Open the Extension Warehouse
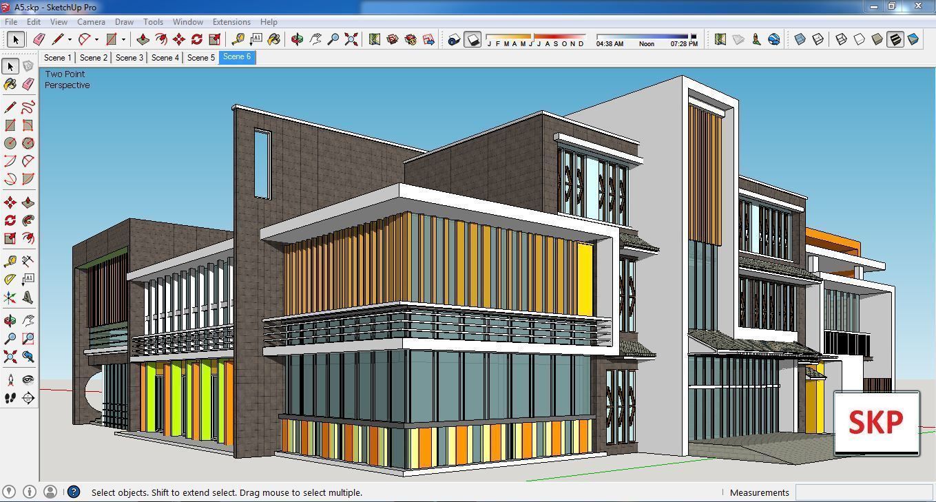Image resolution: width=936 pixels, height=502 pixels. click(410, 39)
